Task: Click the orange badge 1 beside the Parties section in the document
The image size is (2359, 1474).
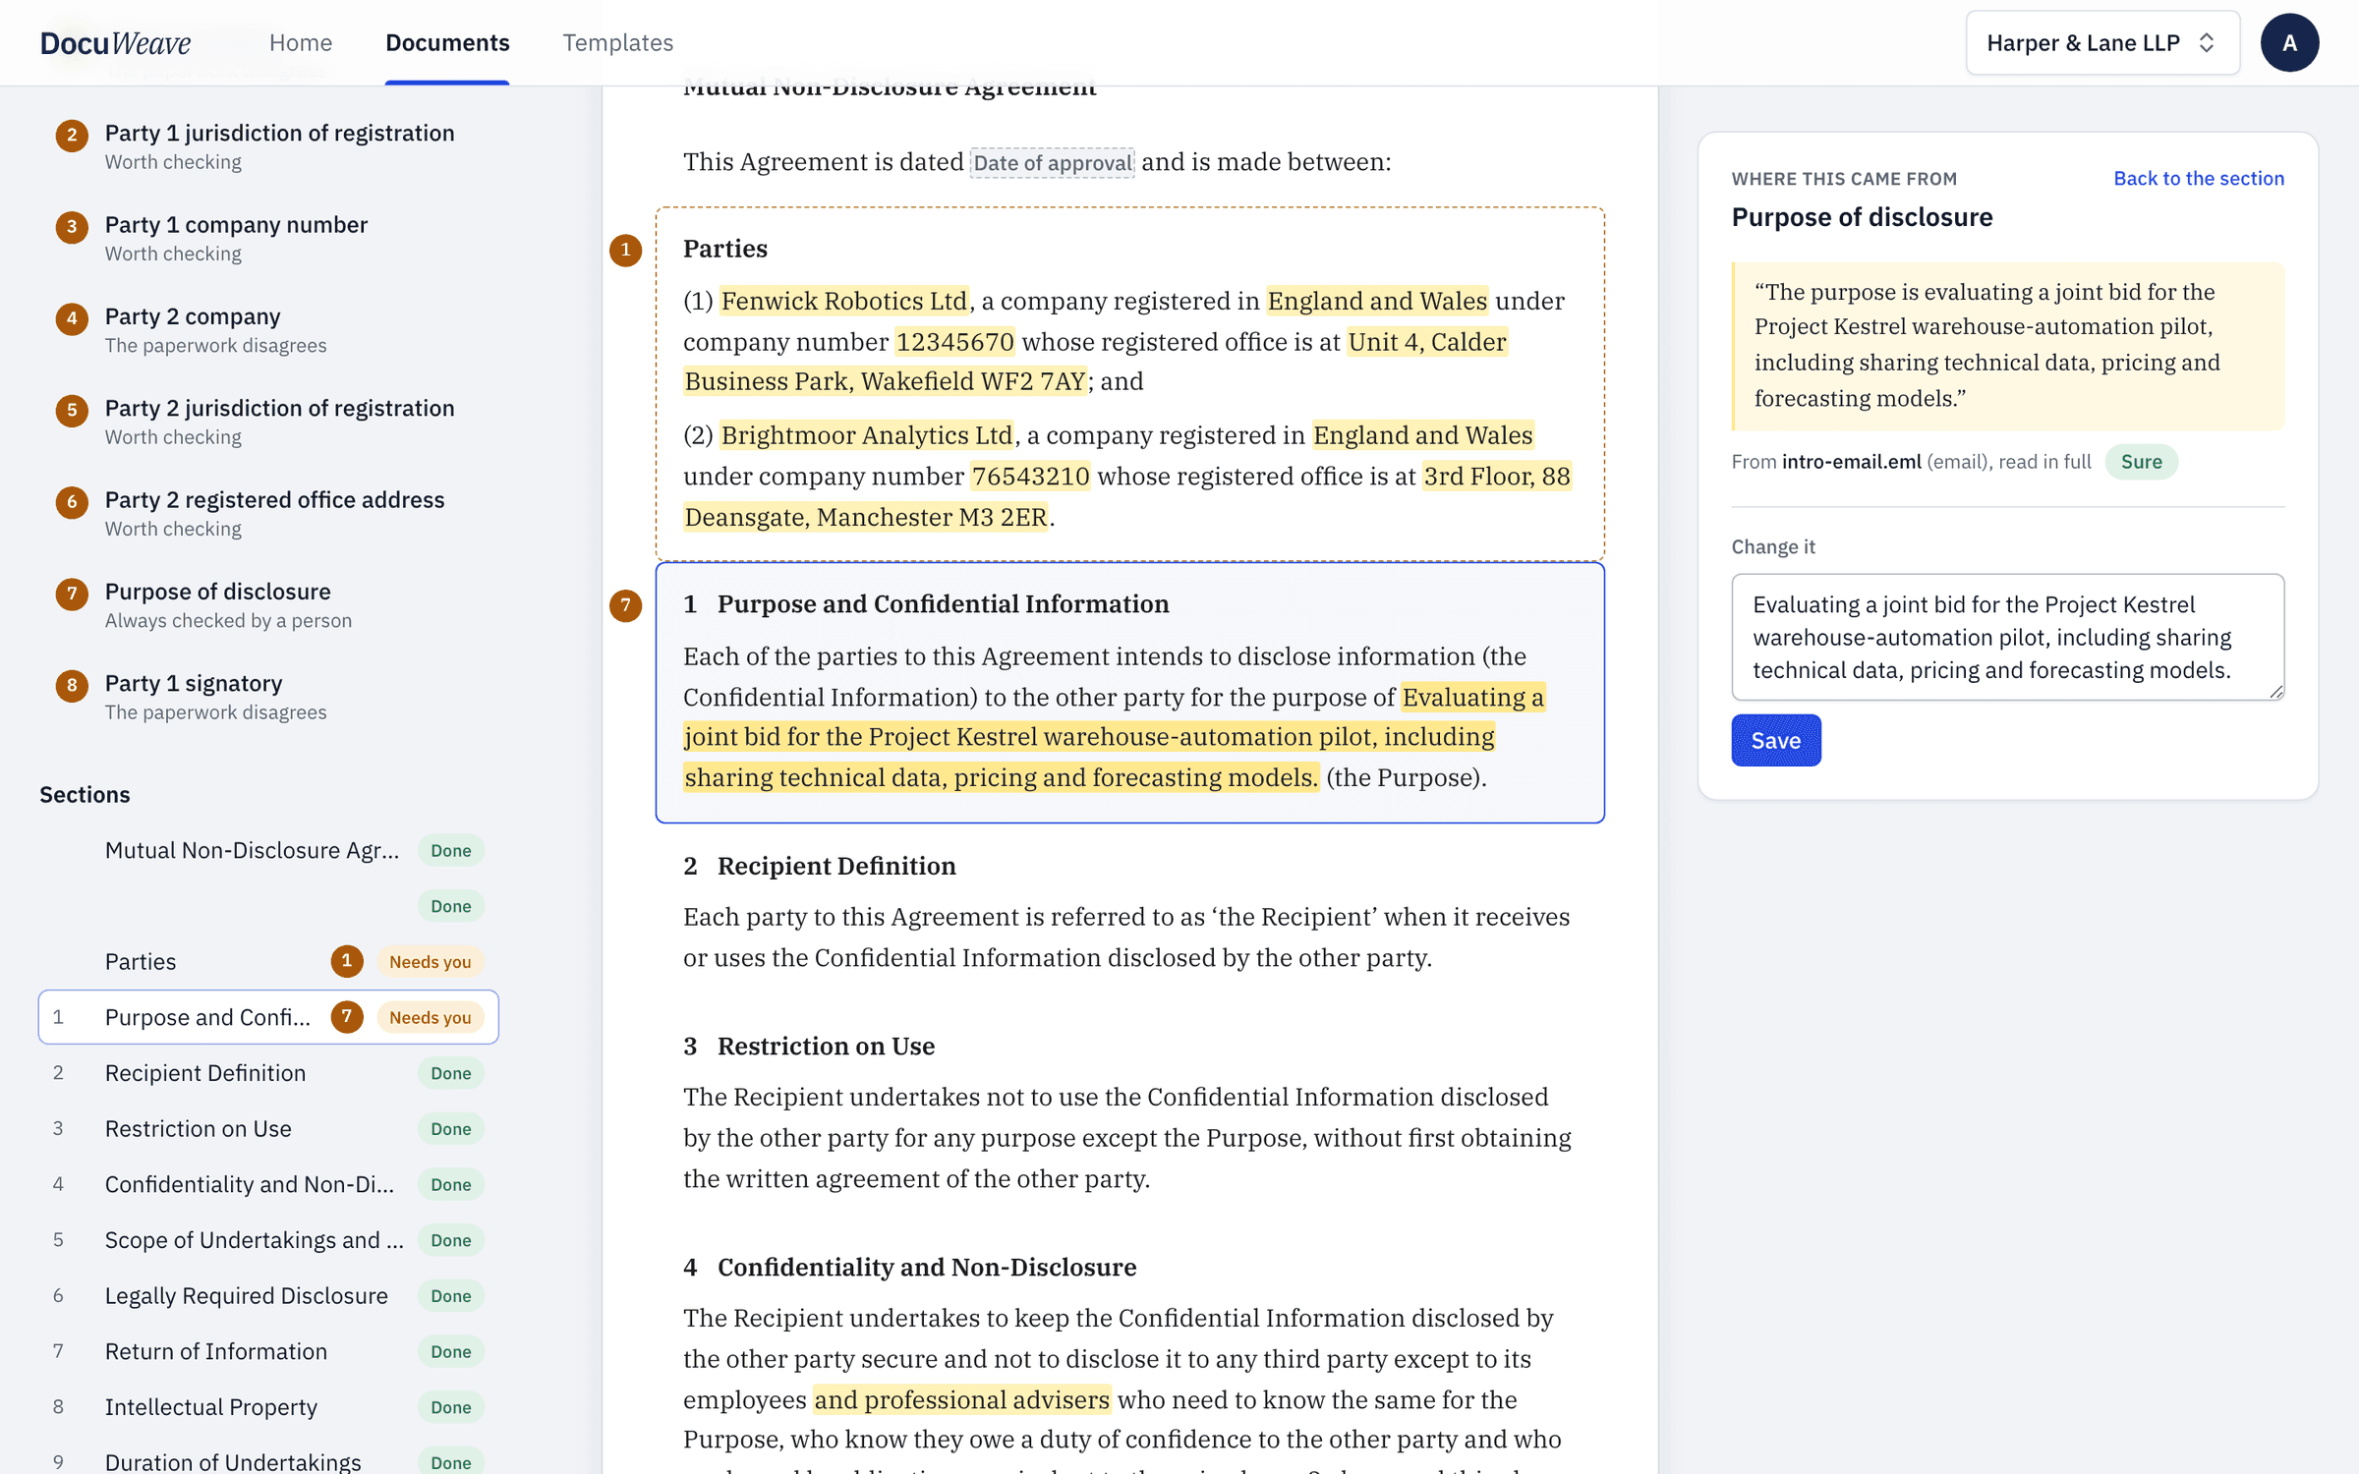Action: [625, 250]
